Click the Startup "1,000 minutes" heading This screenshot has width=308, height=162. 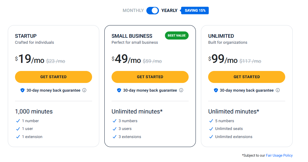click(34, 111)
